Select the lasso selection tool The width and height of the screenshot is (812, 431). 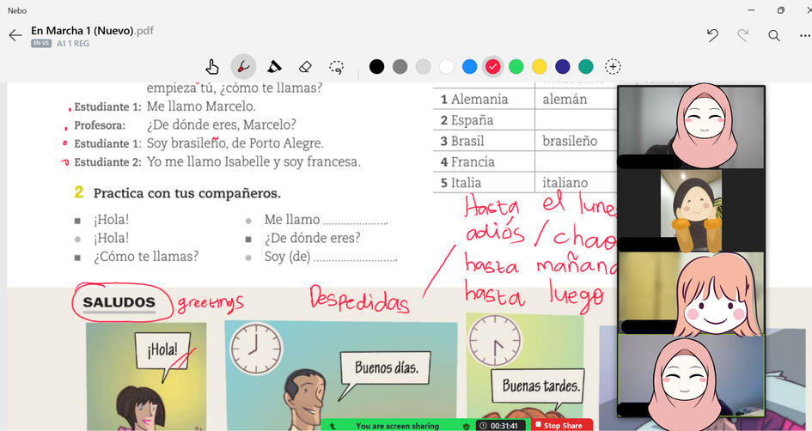[x=336, y=66]
